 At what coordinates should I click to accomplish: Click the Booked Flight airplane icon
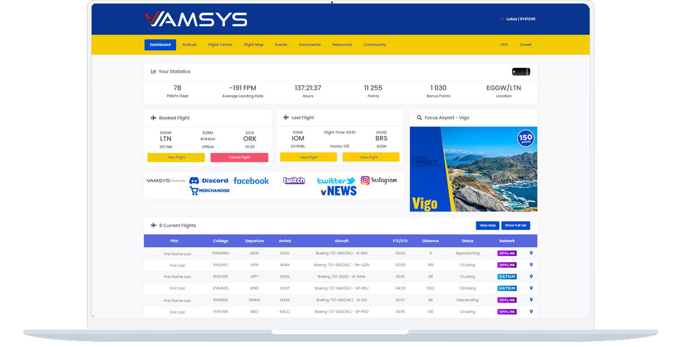point(154,117)
